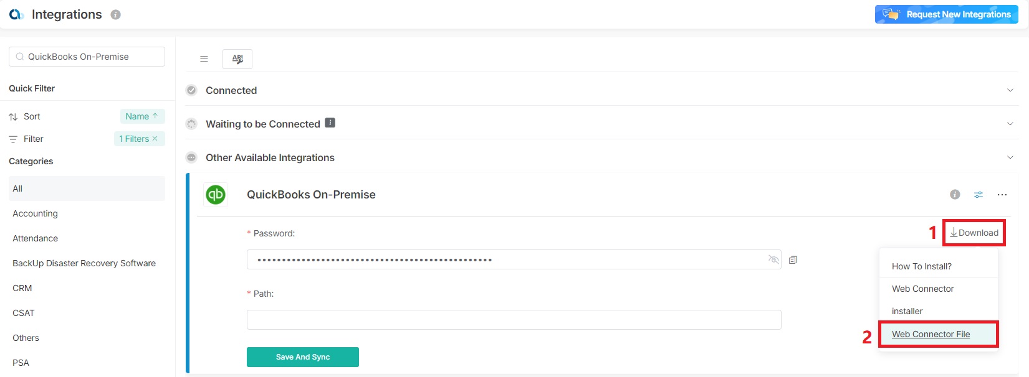The width and height of the screenshot is (1029, 377).
Task: Copy the password with the copy icon
Action: point(793,260)
